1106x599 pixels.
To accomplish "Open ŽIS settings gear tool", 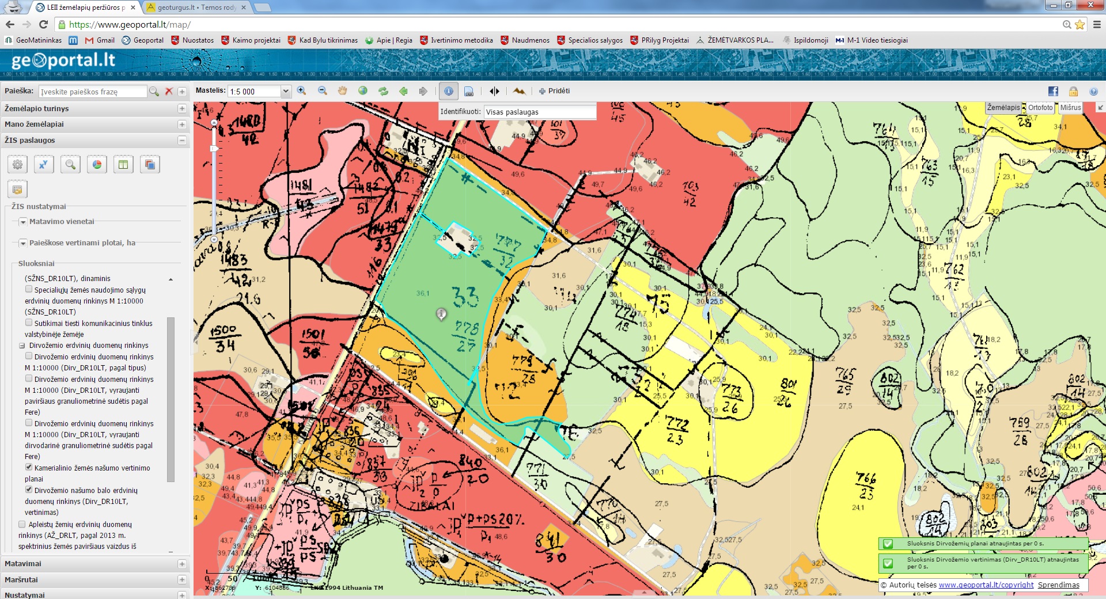I will (18, 165).
